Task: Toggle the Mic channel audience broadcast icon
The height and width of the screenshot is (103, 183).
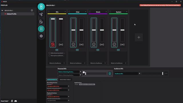Action: pyautogui.click(x=61, y=45)
